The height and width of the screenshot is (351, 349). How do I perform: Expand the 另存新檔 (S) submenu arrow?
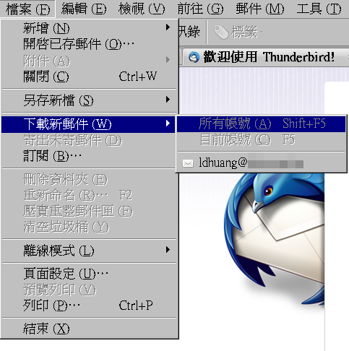point(168,100)
